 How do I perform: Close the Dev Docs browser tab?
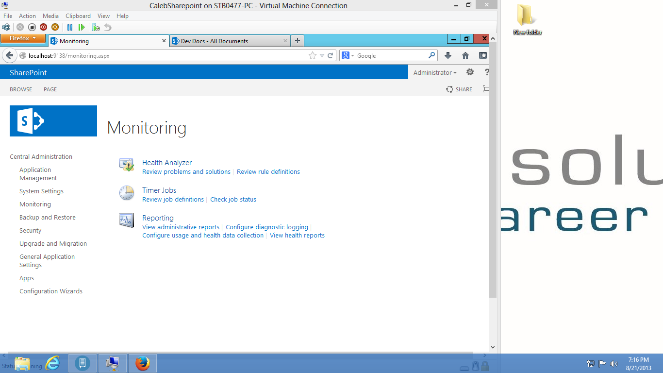tap(285, 41)
